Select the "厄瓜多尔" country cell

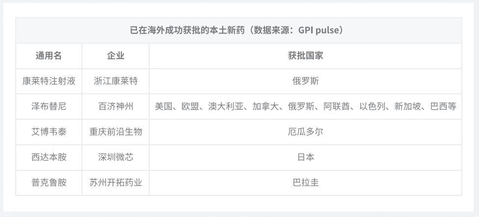[305, 132]
